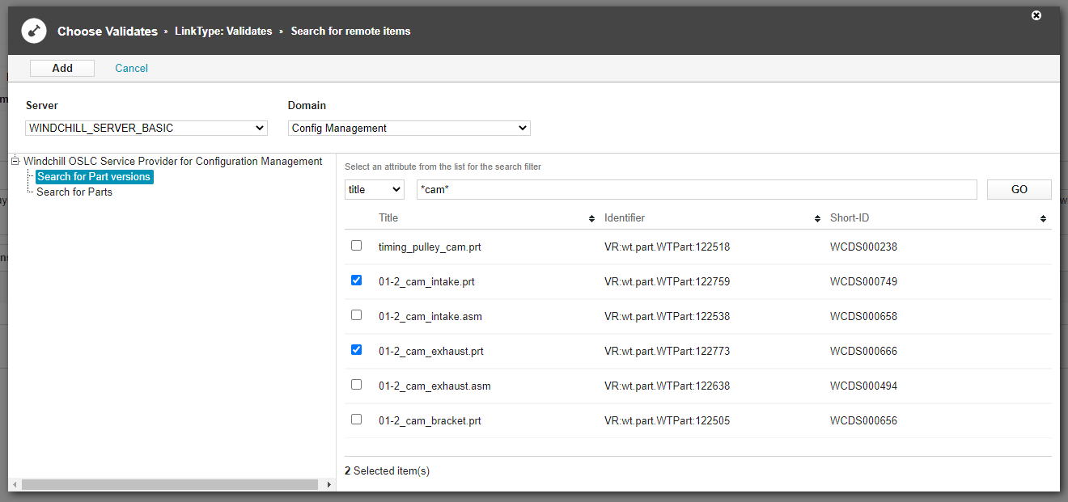Sort the Title column

[x=590, y=218]
